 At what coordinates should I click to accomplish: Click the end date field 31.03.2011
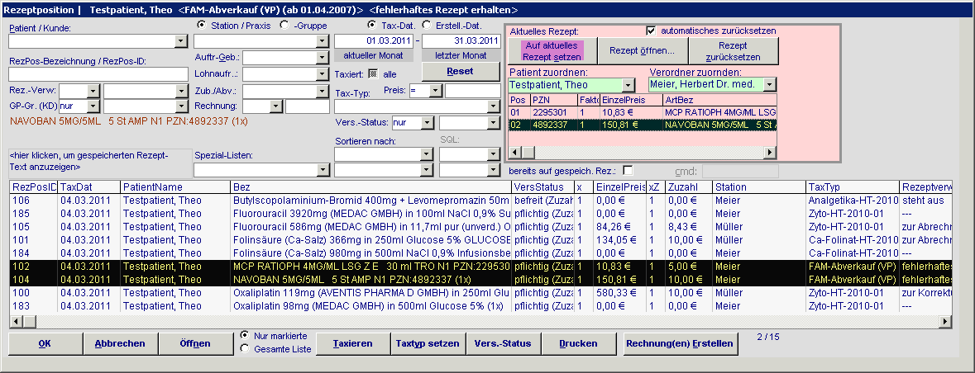click(461, 41)
